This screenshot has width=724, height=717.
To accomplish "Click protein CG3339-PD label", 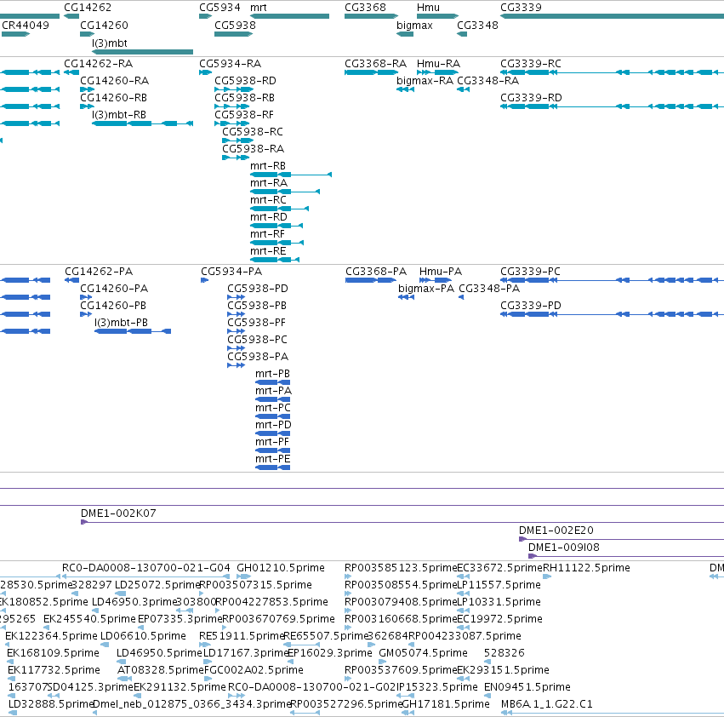I will (x=531, y=306).
